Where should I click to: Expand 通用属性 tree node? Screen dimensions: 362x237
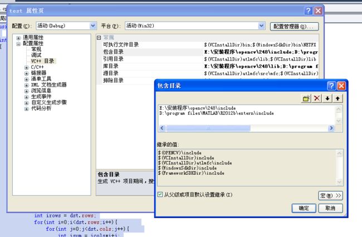[x=18, y=38]
